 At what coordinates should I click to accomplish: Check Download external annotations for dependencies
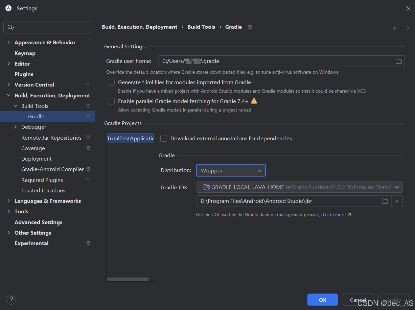tap(164, 138)
